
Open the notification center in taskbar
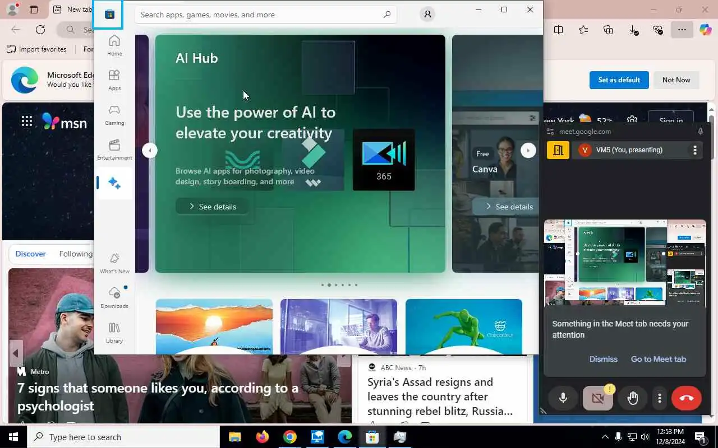(701, 437)
